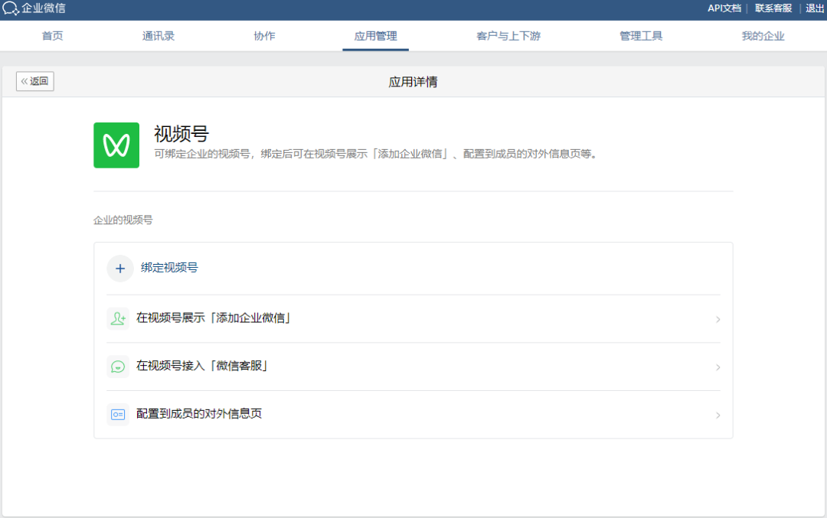Click the 企业微信 logo in top bar
Viewport: 827px width, 518px height.
(34, 9)
